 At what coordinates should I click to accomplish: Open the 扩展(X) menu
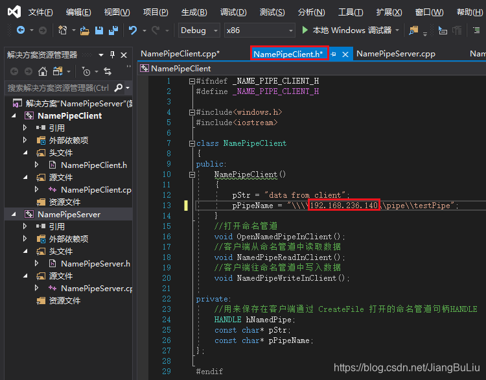(389, 12)
